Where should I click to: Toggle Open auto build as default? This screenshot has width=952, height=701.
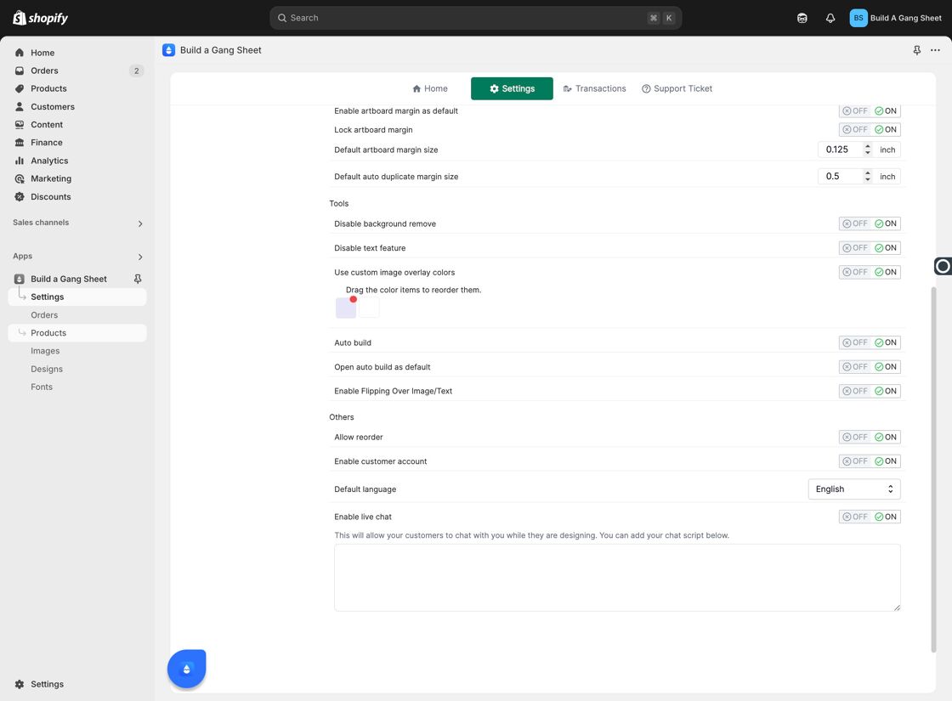point(870,366)
